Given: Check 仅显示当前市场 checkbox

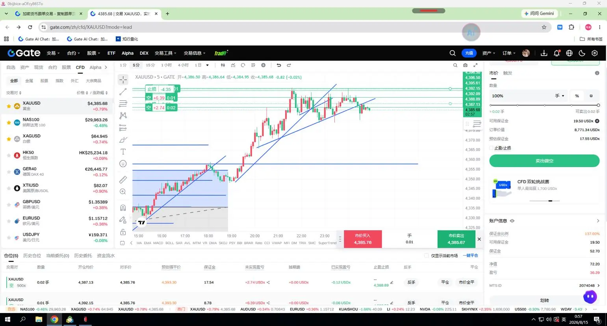Looking at the screenshot, I should click(426, 256).
